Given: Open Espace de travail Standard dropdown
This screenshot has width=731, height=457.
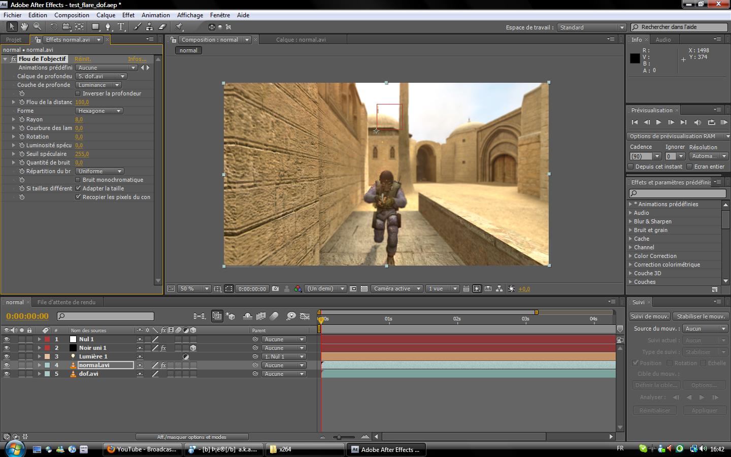Looking at the screenshot, I should 591,27.
